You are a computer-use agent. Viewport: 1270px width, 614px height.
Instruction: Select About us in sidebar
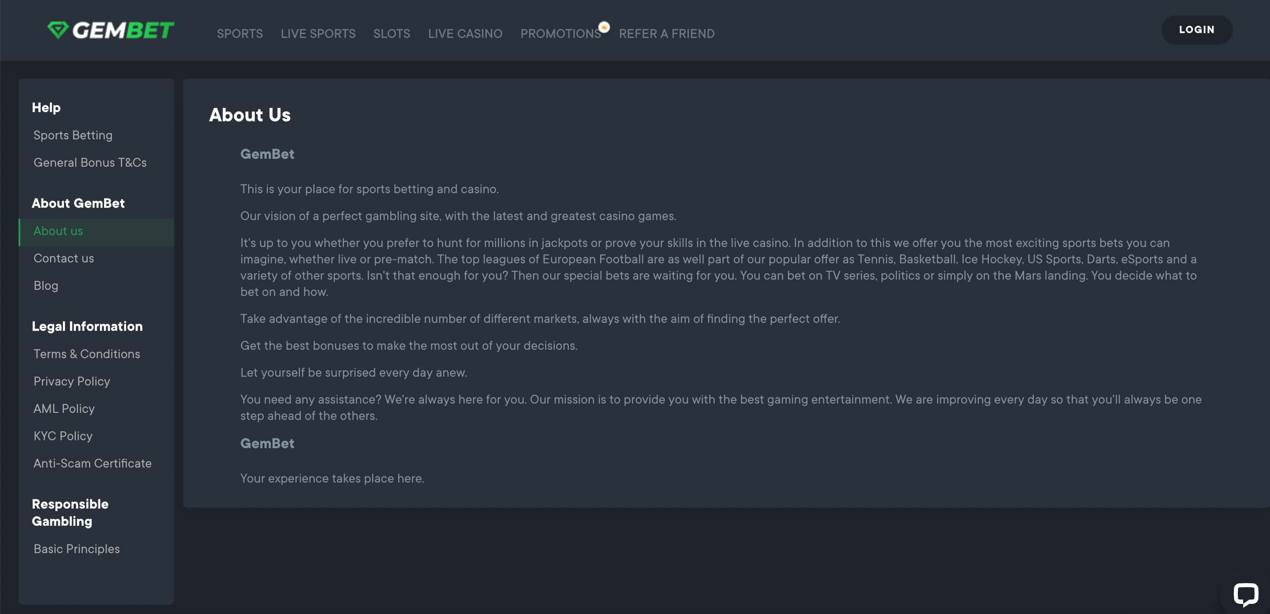(x=96, y=231)
